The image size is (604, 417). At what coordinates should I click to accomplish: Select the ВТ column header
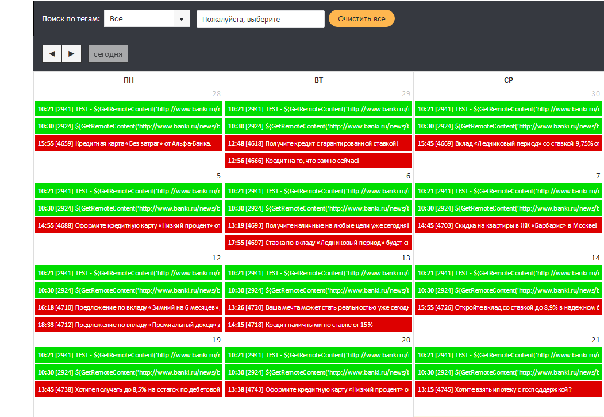point(318,80)
